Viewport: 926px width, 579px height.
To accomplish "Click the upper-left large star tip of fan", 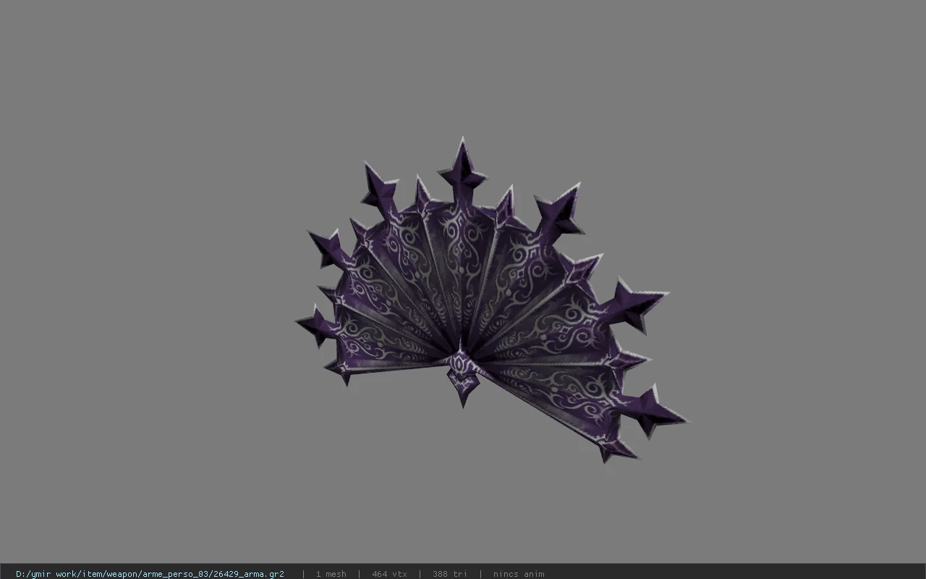I will click(x=380, y=188).
